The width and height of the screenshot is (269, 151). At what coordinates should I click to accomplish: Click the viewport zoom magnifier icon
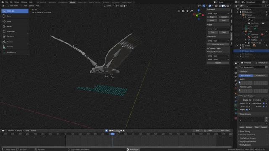tap(192, 11)
